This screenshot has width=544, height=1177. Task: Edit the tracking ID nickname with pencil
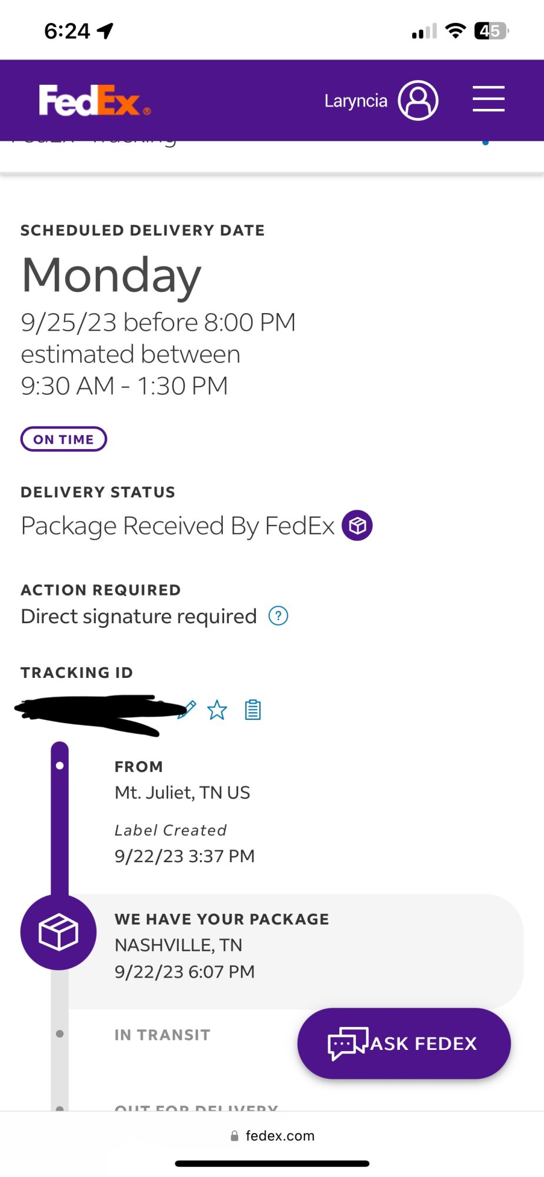tap(187, 709)
